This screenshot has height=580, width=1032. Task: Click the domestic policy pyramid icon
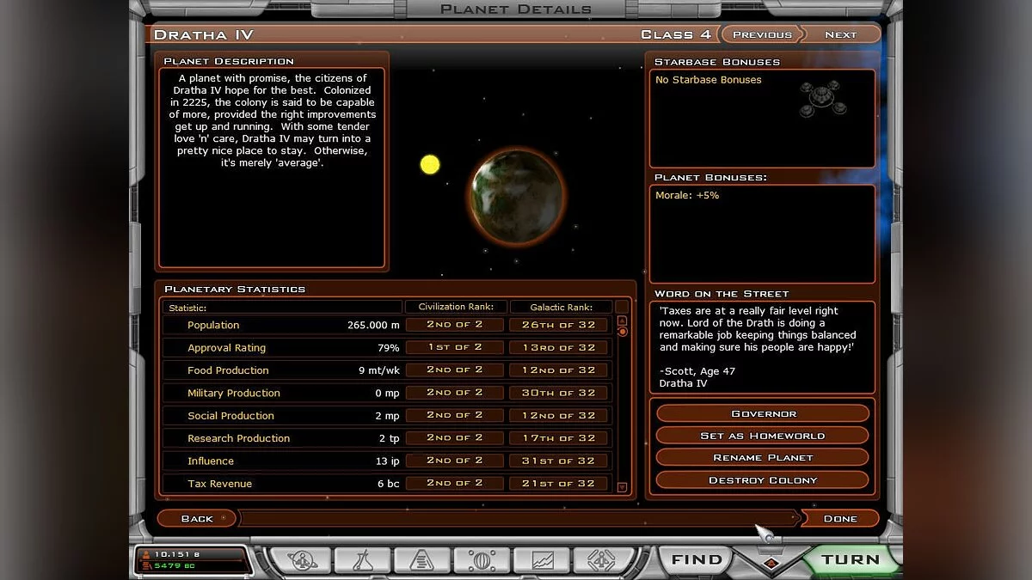(x=419, y=559)
